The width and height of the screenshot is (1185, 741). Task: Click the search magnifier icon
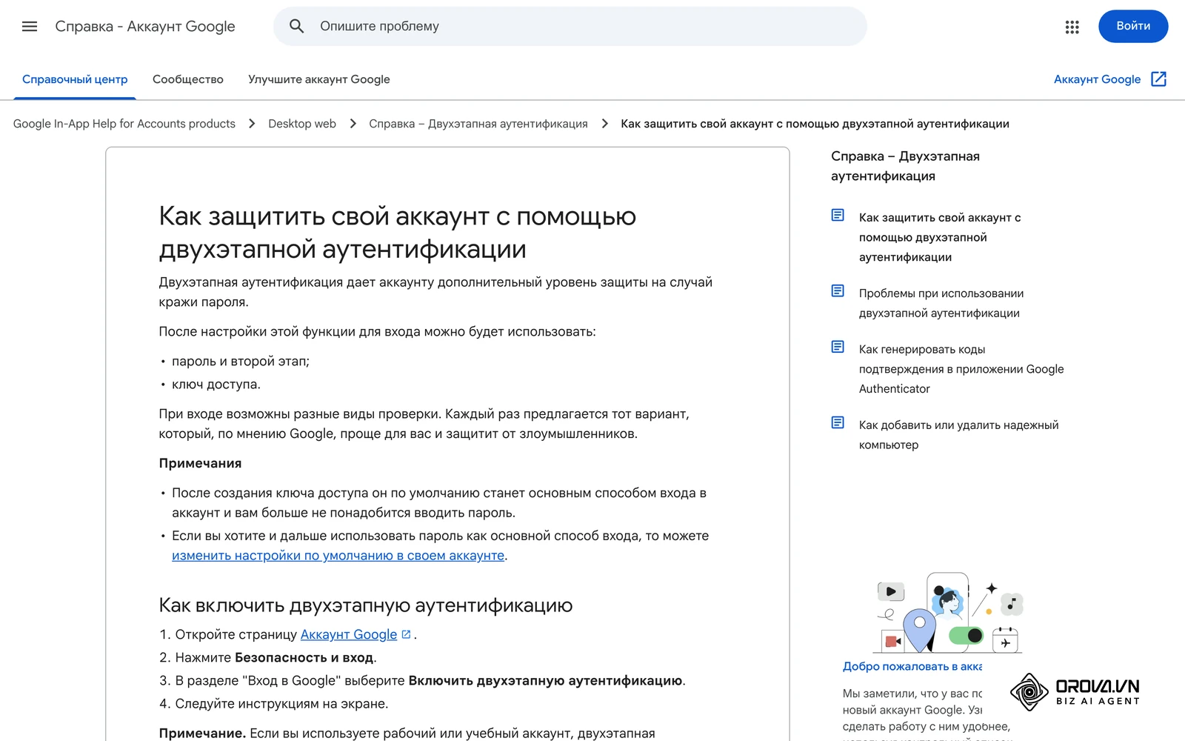[296, 26]
